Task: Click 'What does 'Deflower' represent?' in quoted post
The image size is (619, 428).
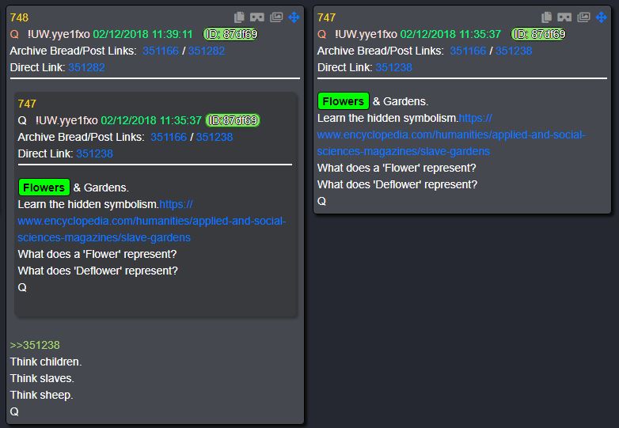Action: [x=98, y=271]
